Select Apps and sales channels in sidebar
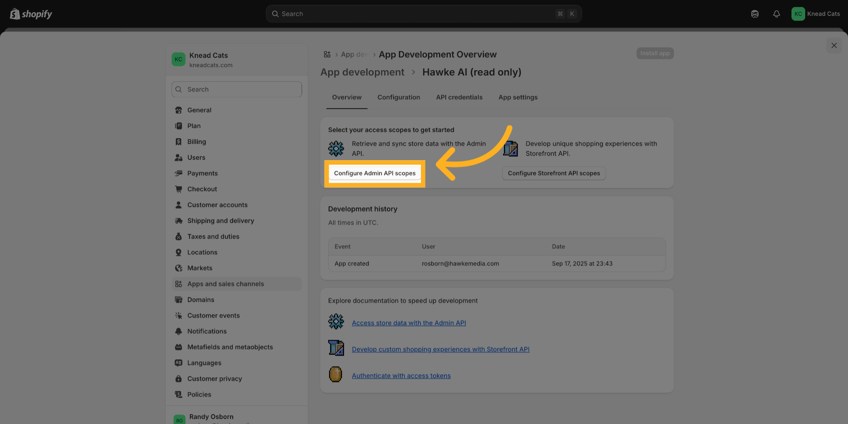Image resolution: width=848 pixels, height=424 pixels. coord(225,284)
